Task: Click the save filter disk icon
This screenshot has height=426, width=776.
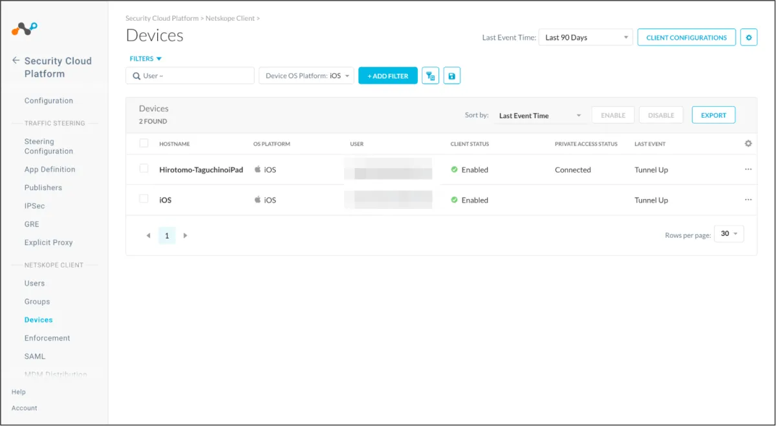Action: (x=451, y=76)
